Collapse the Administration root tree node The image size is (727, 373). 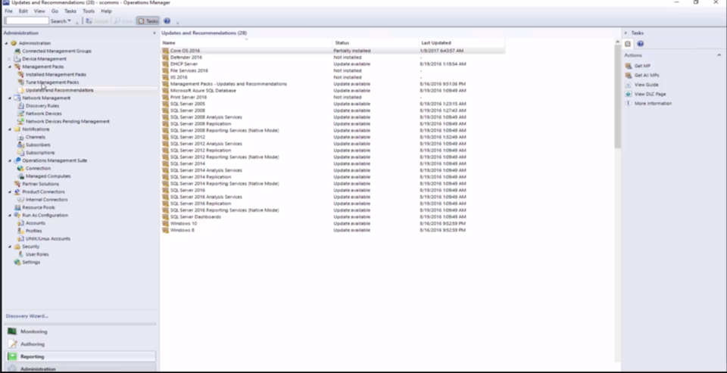pyautogui.click(x=6, y=43)
